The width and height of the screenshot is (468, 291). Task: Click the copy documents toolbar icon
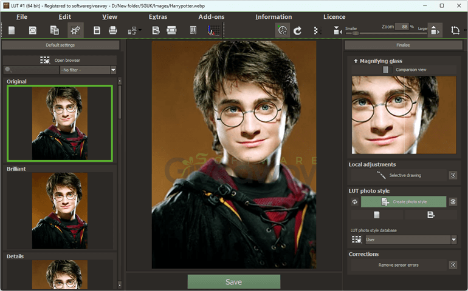(54, 30)
